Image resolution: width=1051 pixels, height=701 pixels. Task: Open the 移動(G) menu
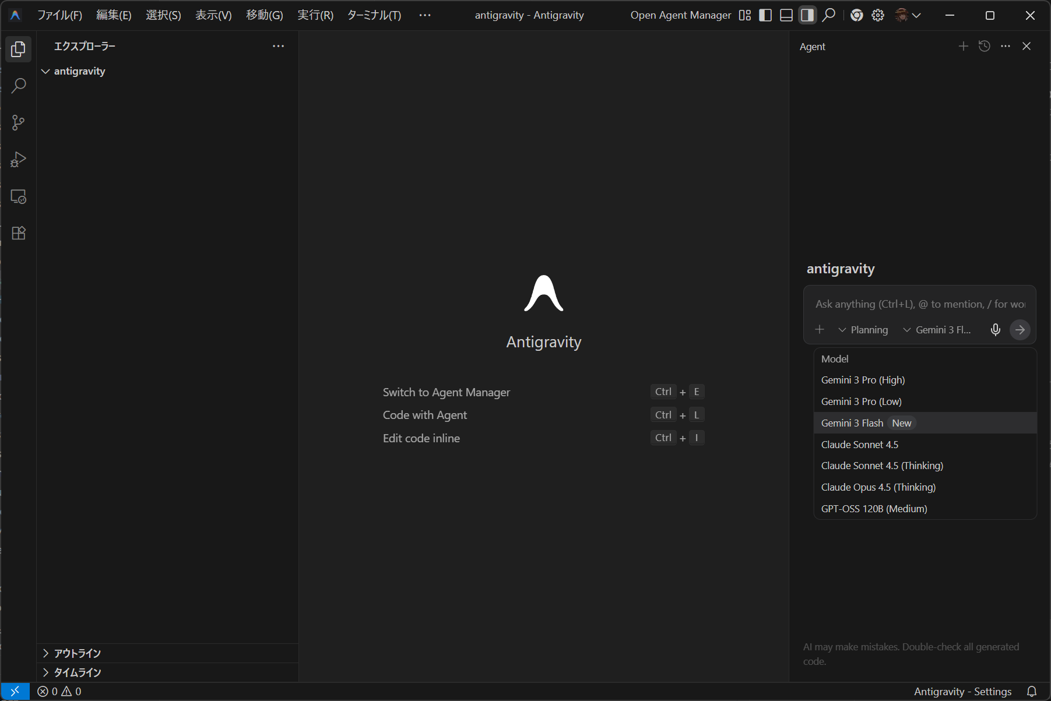click(265, 15)
